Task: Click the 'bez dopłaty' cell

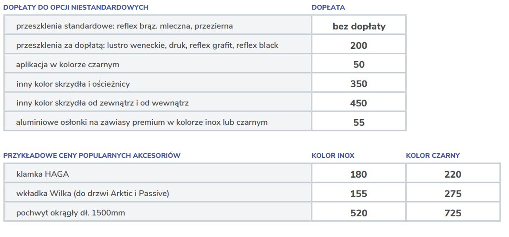Action: point(359,26)
